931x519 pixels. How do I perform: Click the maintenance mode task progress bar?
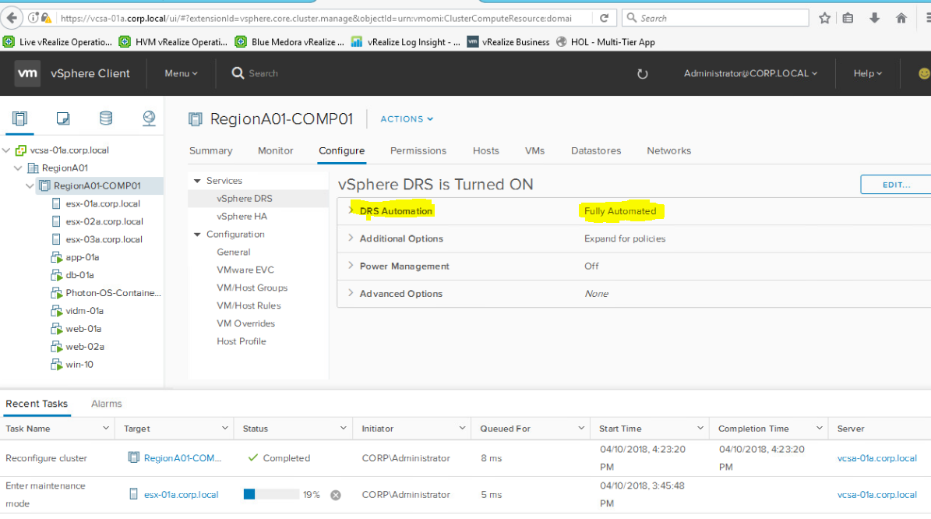point(271,495)
